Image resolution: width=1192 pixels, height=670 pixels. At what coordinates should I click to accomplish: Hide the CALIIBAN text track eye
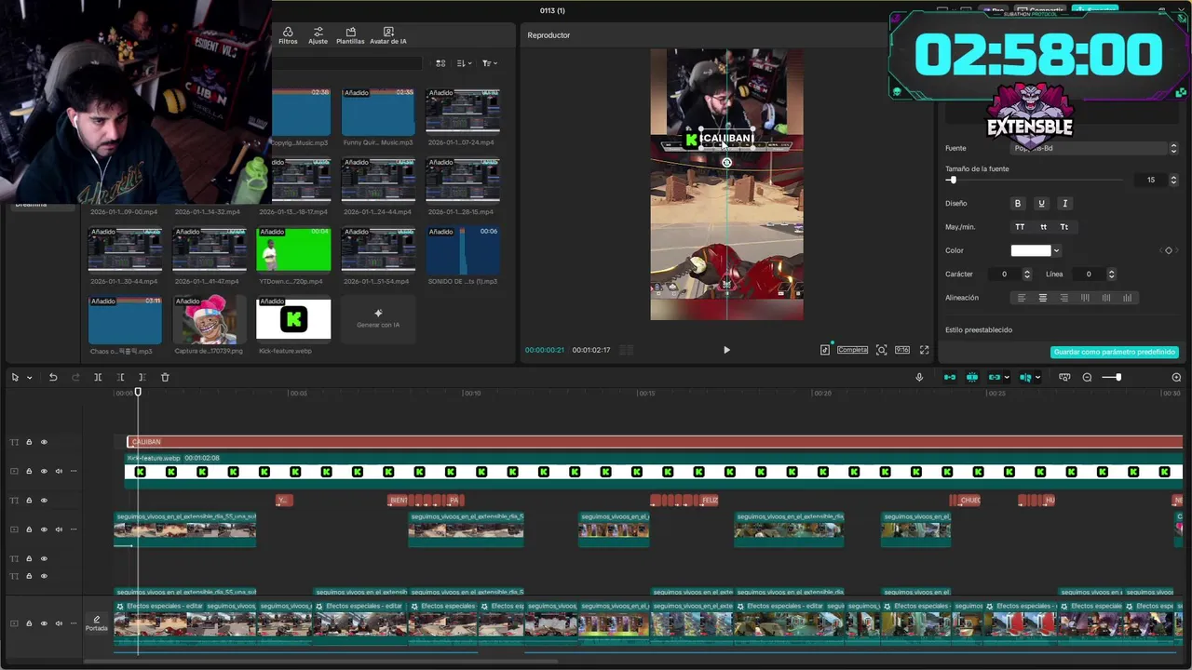coord(44,442)
